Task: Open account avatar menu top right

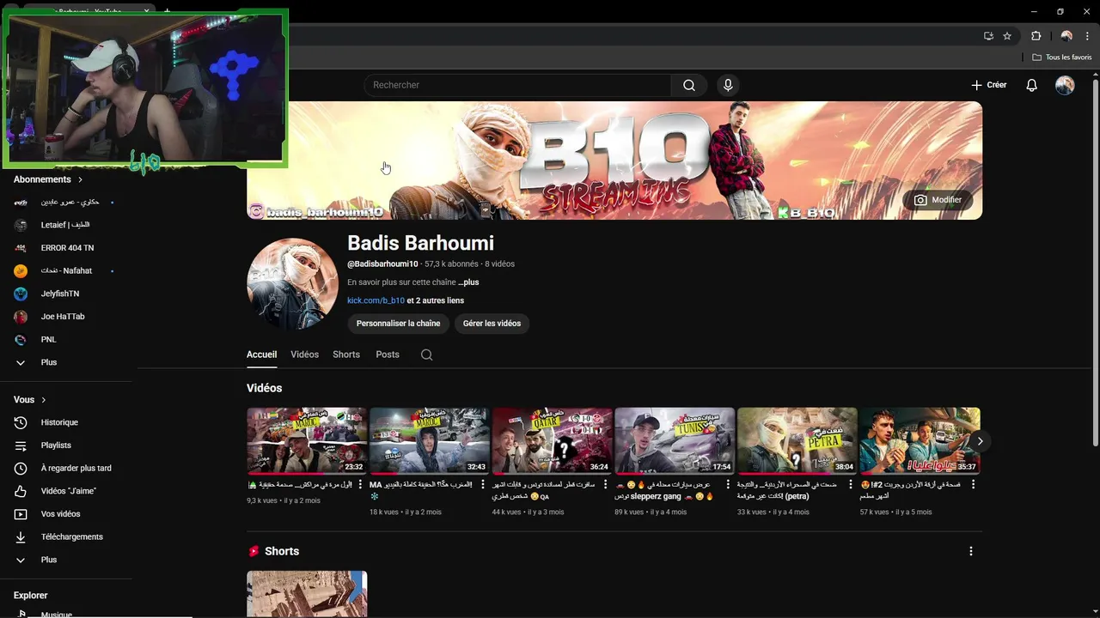Action: click(1065, 85)
